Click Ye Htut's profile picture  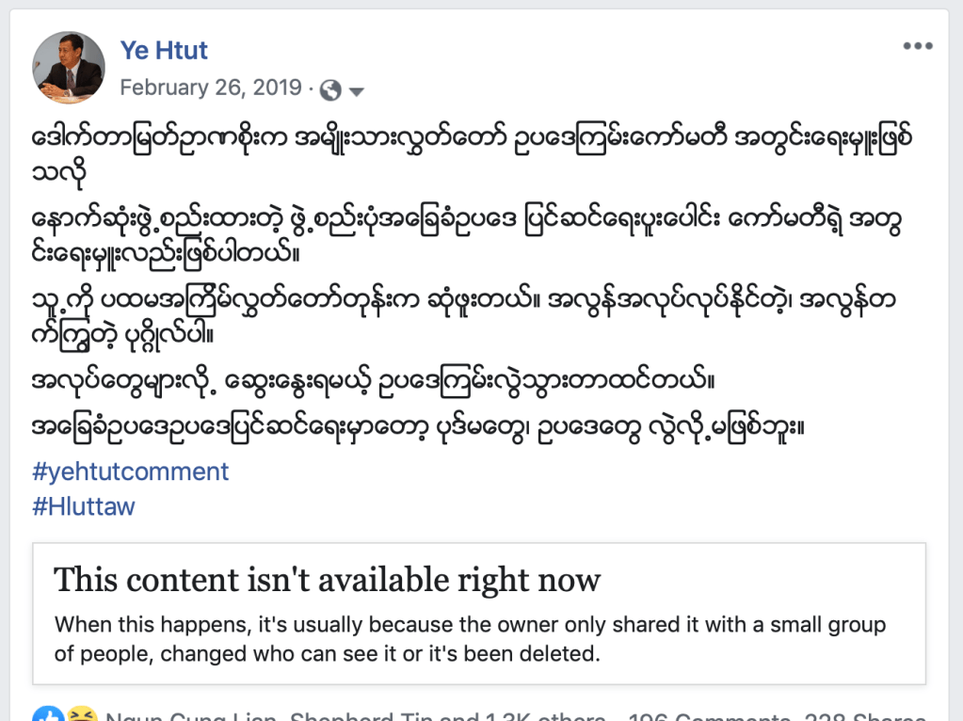(x=69, y=67)
